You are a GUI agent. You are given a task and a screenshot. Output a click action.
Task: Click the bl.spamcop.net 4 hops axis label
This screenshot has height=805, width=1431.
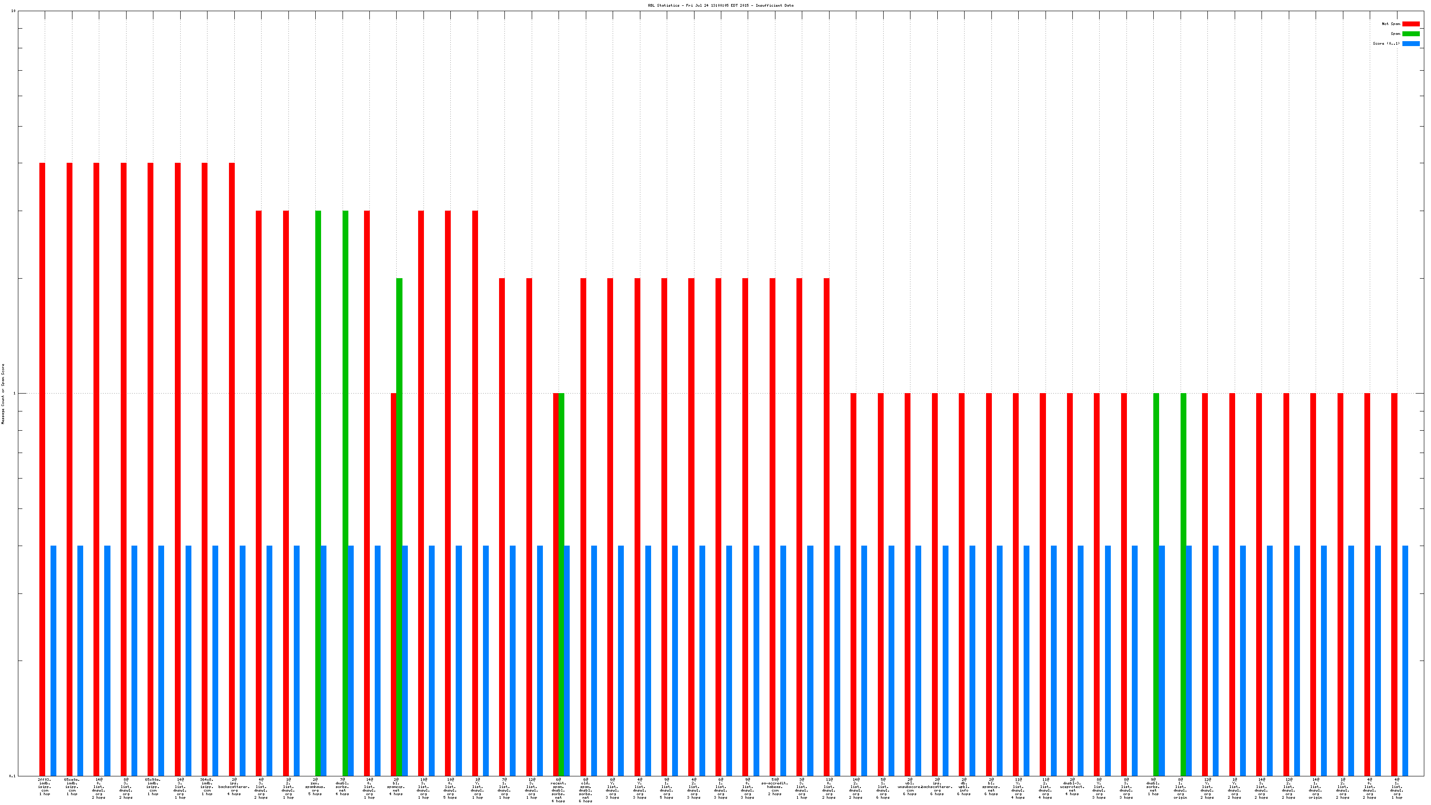pyautogui.click(x=396, y=787)
